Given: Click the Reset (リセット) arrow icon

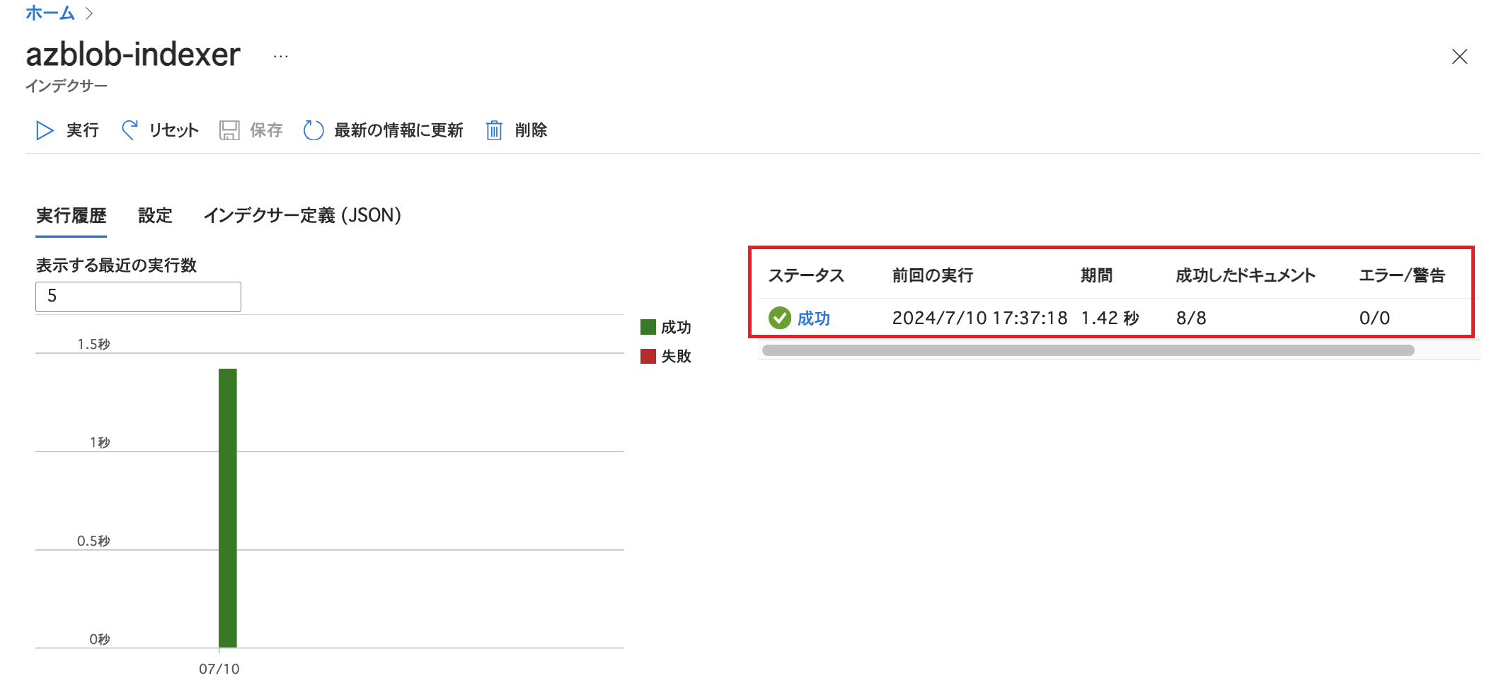Looking at the screenshot, I should click(x=130, y=130).
